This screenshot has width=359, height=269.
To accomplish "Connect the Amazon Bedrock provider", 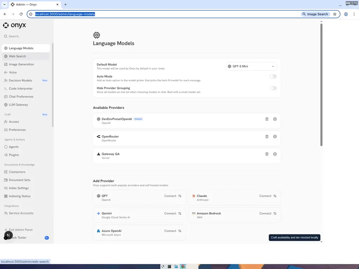I will point(268,213).
